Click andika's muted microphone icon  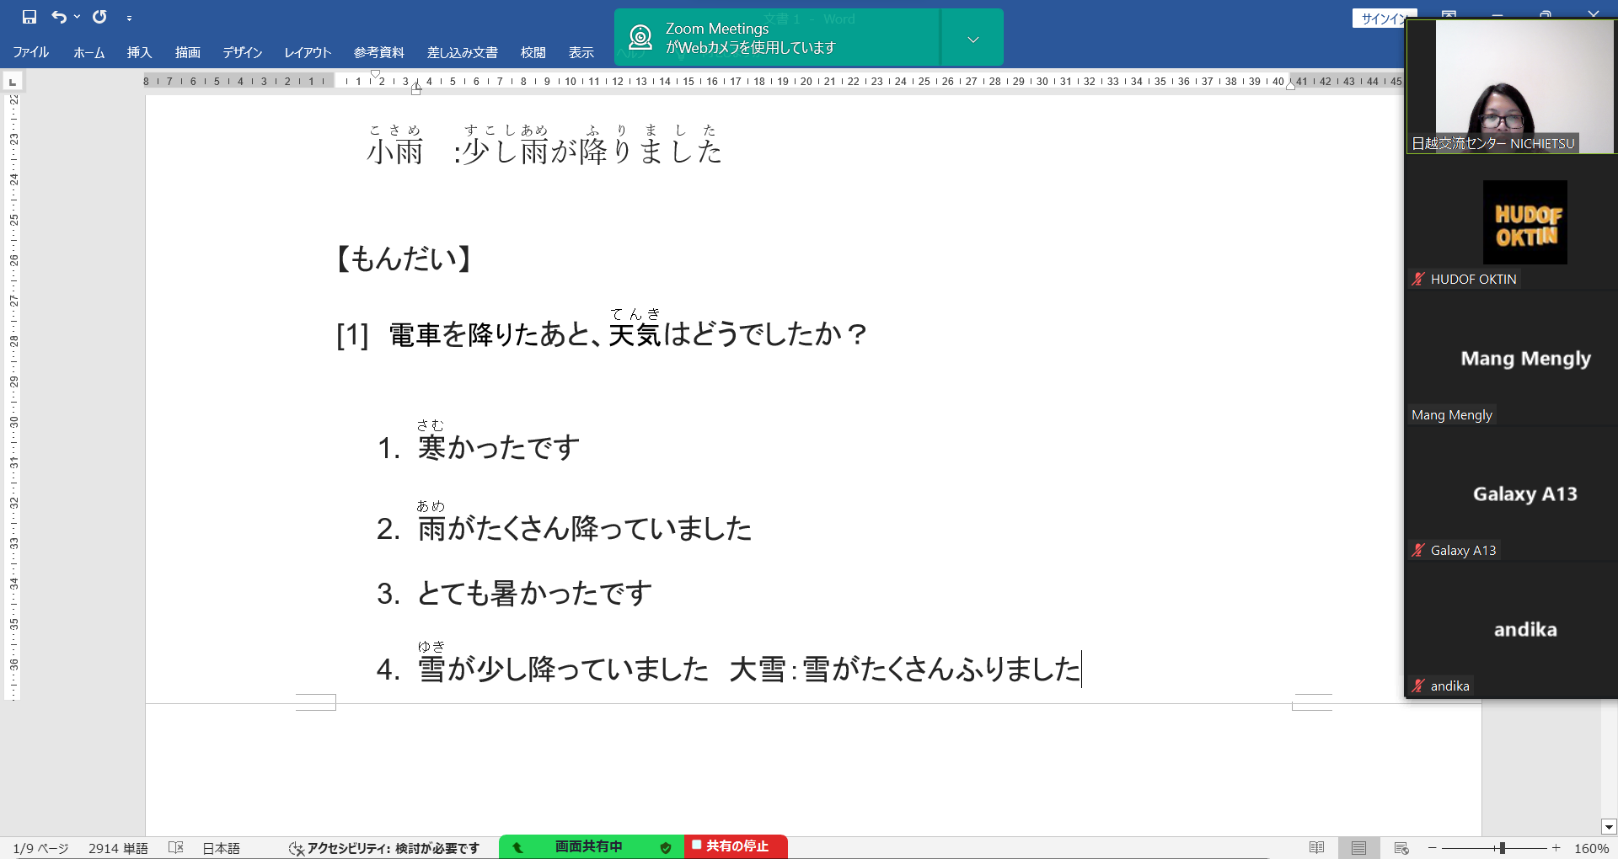click(x=1418, y=686)
